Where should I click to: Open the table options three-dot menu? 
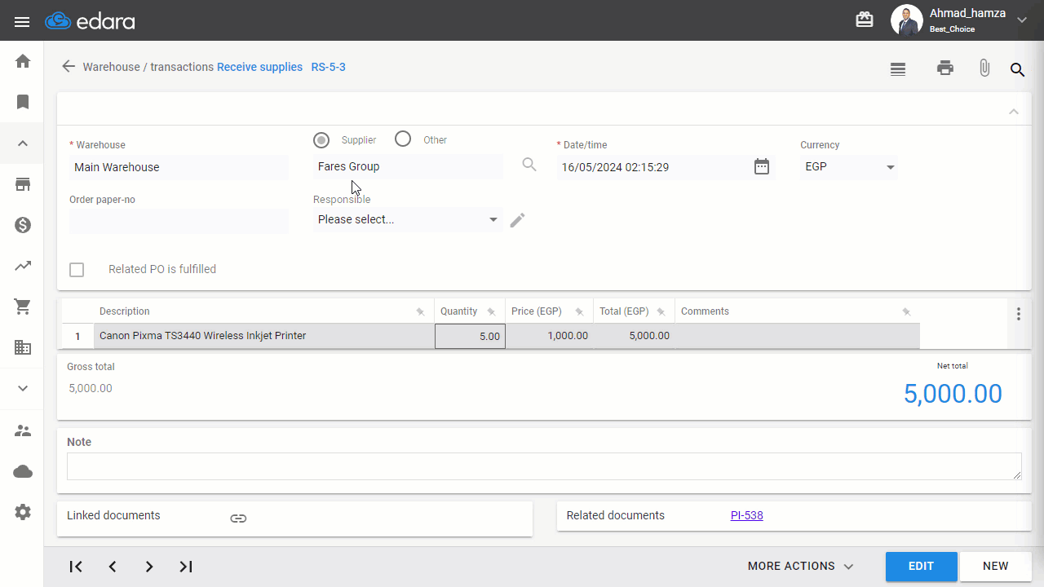1019,313
